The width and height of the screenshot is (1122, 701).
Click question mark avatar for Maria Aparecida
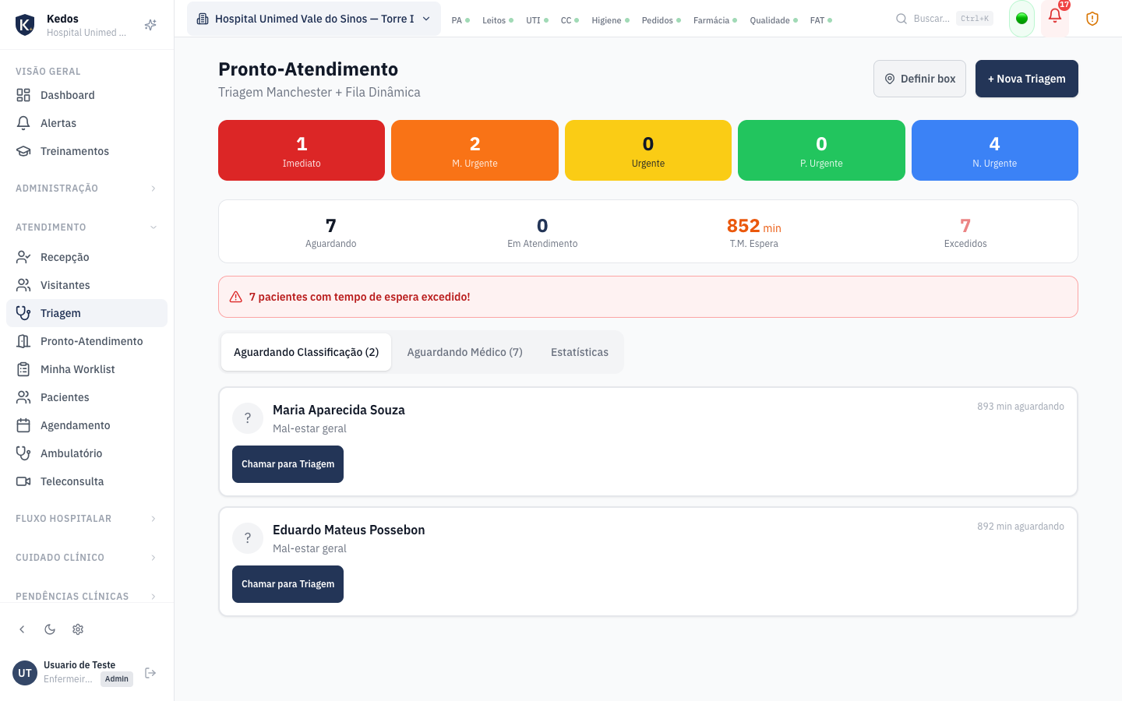(248, 418)
